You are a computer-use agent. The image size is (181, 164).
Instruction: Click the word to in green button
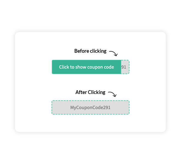coord(72,67)
